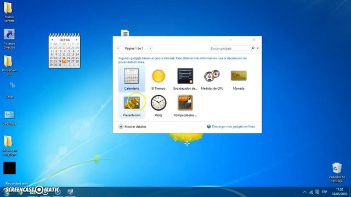Open declaración de privacidad en línea text

183,60
